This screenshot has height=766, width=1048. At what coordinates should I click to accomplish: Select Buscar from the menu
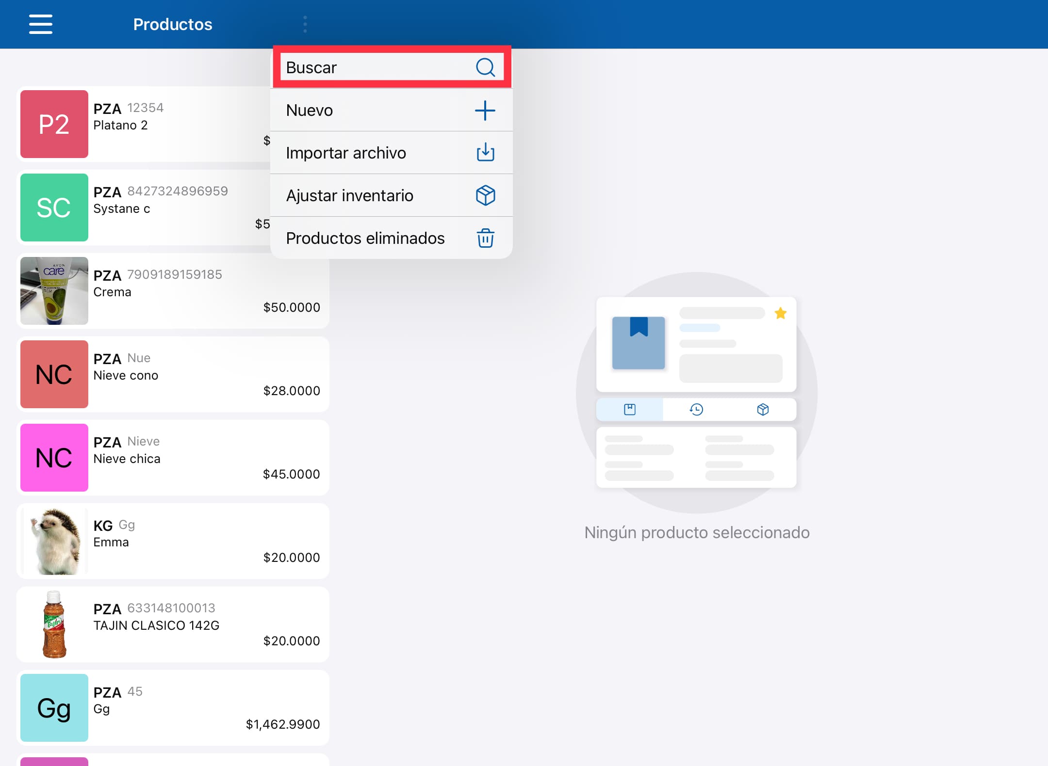click(x=392, y=67)
